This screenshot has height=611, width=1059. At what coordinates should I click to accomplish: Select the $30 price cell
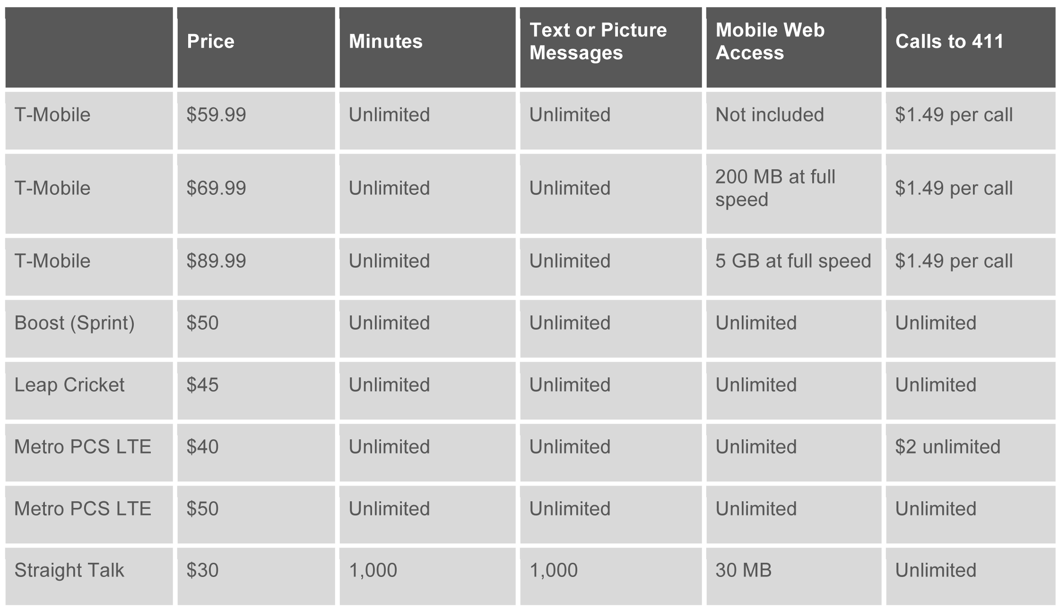click(x=203, y=570)
